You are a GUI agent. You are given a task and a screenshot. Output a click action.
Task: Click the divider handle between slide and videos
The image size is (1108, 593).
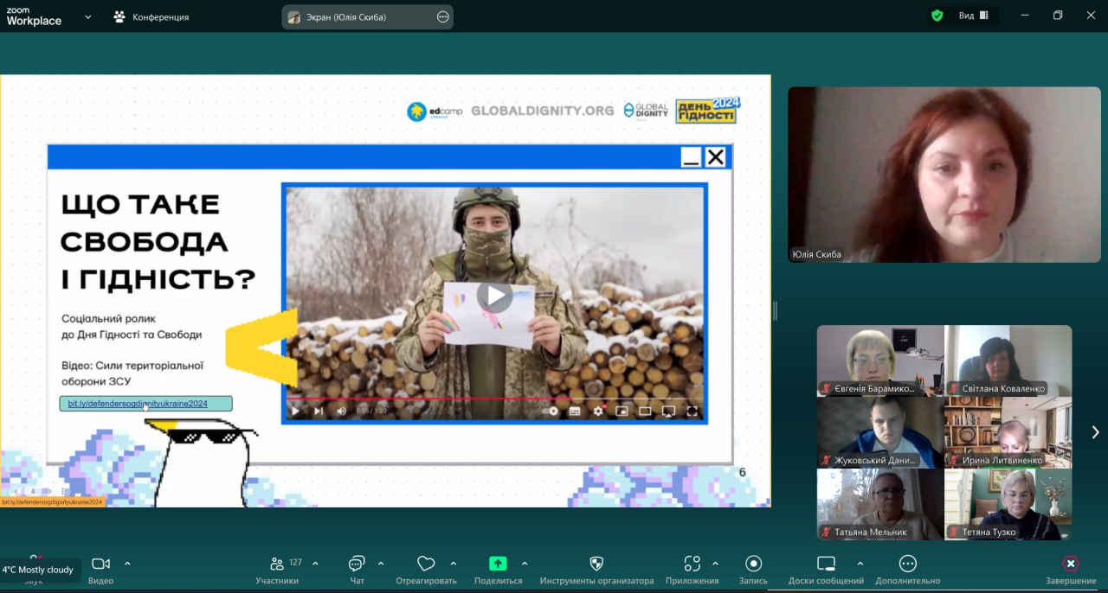click(775, 311)
